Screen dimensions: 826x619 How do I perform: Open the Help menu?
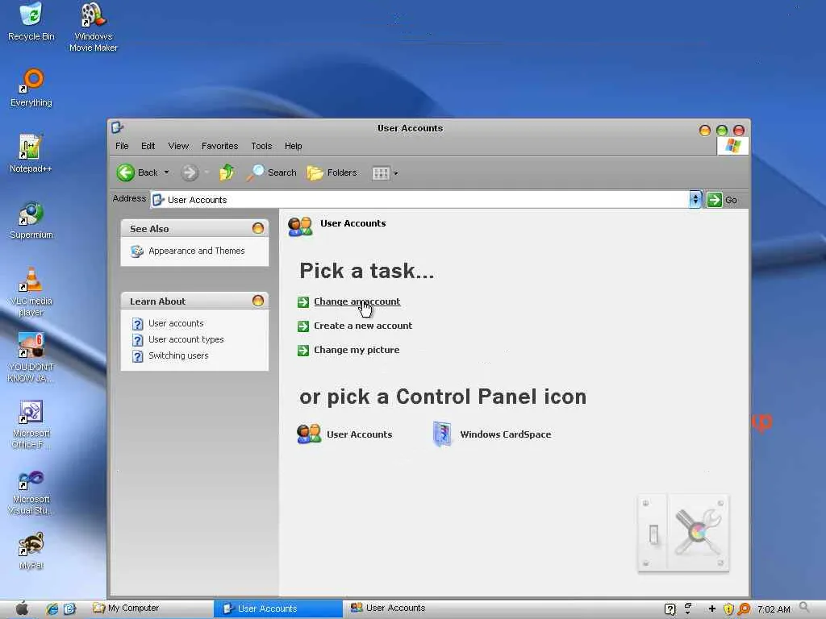(294, 146)
